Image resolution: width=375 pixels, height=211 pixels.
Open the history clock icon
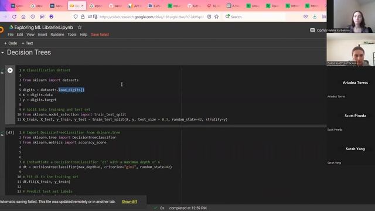33,17
